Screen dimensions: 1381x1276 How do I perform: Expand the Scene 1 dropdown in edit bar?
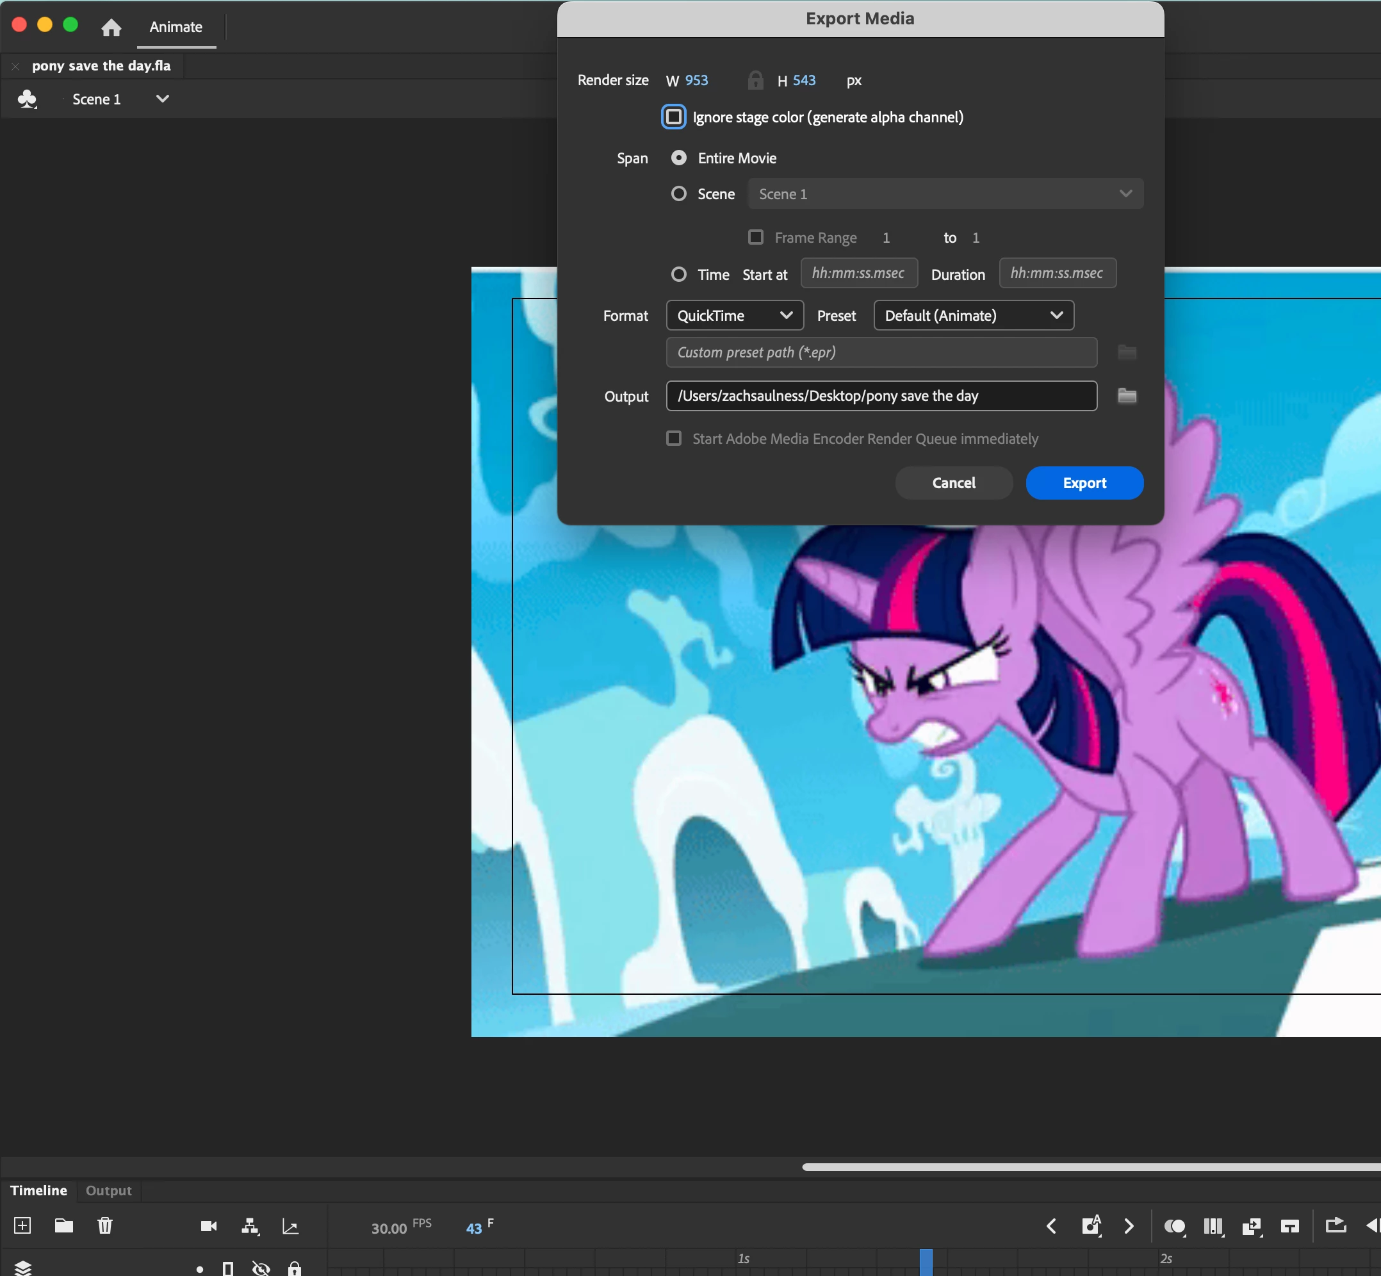162,99
